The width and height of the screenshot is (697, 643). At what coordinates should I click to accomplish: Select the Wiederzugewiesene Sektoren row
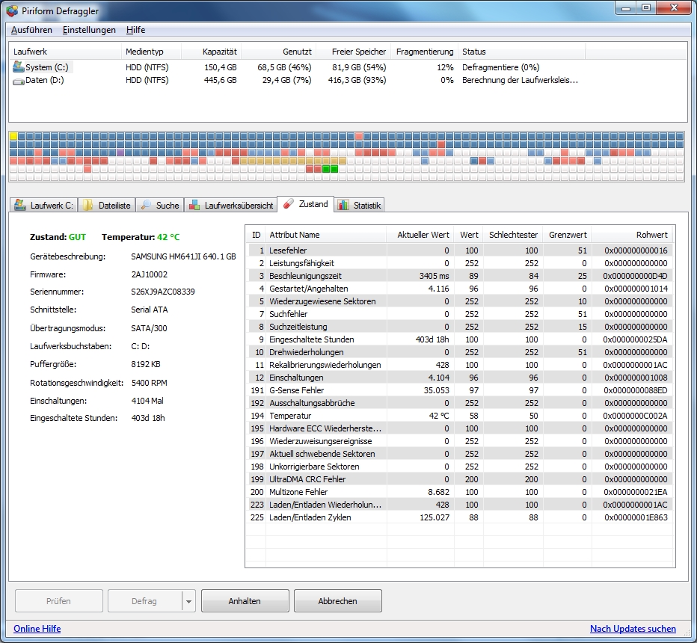point(460,301)
